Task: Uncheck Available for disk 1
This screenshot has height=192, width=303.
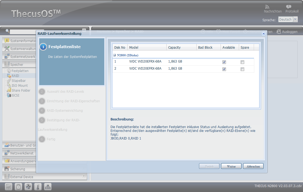Action: (224, 62)
